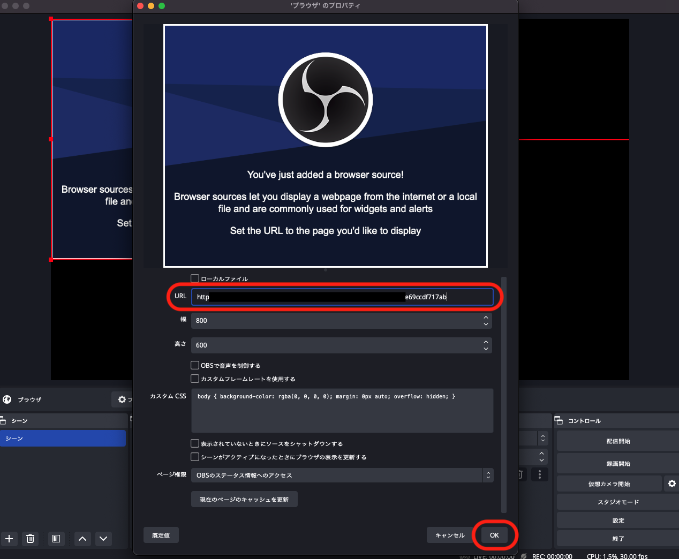Open the transition dropdown arrows behind the dialog

542,438
